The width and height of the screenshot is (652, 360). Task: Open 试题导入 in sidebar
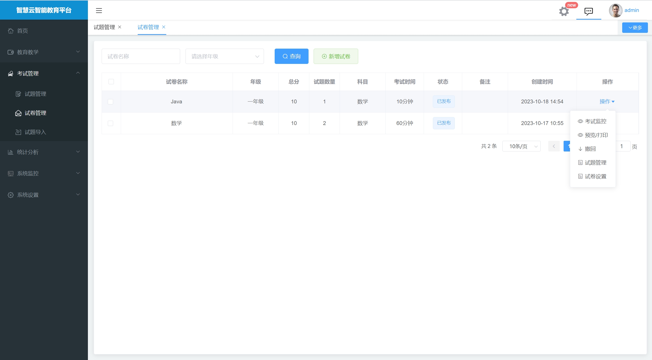pyautogui.click(x=35, y=132)
